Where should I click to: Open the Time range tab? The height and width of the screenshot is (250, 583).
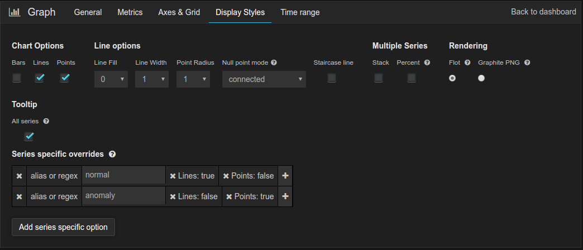[300, 12]
